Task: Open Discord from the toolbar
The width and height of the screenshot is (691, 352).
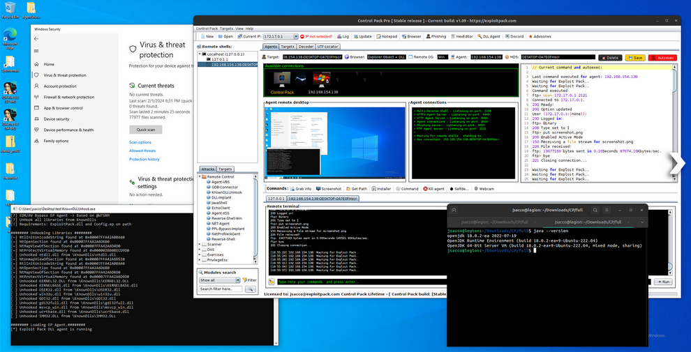Action: pyautogui.click(x=514, y=36)
